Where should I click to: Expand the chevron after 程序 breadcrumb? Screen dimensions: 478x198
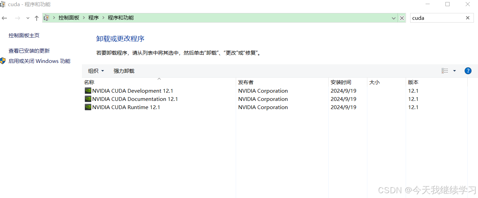pyautogui.click(x=103, y=18)
